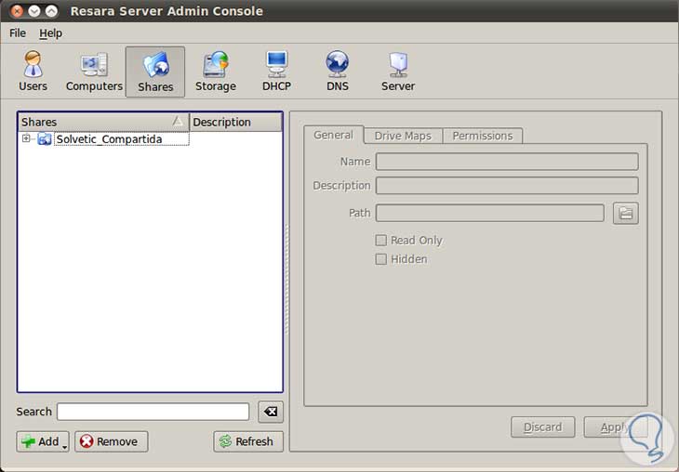679x472 pixels.
Task: Switch to the Drive Maps tab
Action: pos(403,136)
